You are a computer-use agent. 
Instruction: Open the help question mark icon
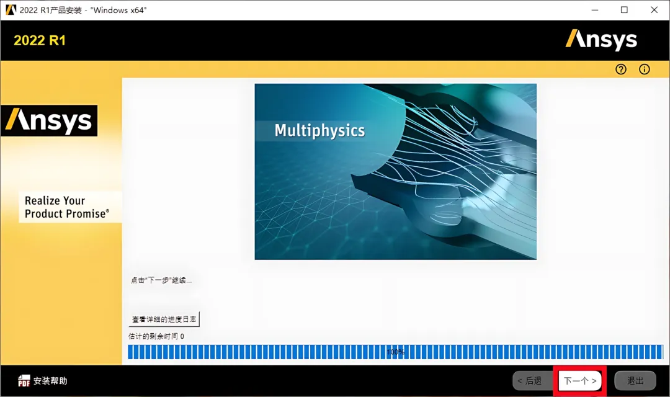[x=621, y=69]
